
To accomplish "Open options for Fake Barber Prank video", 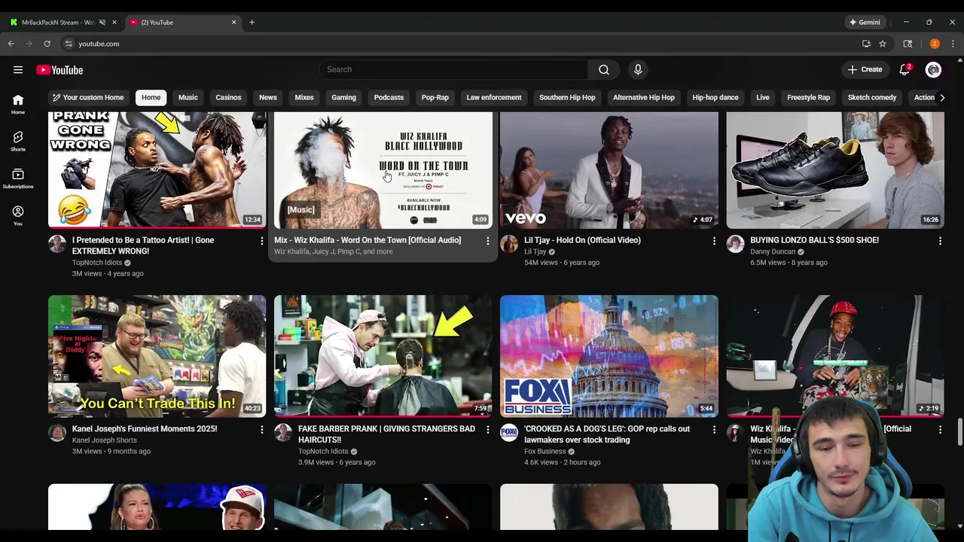I will pos(487,430).
